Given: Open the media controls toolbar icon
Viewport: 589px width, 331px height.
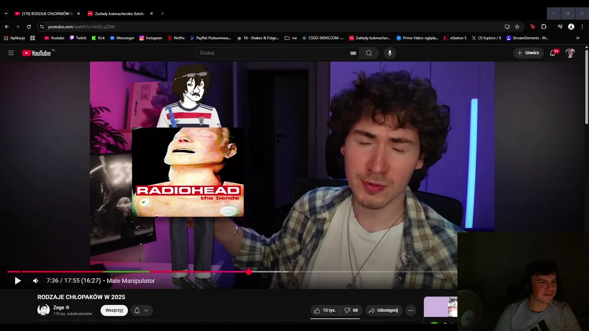Looking at the screenshot, I should click(x=560, y=27).
